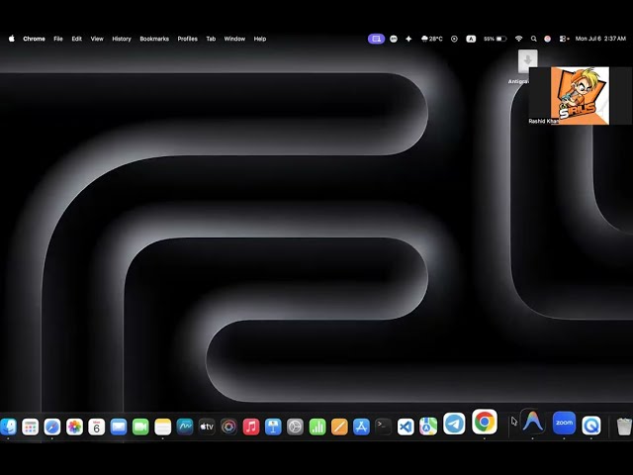The height and width of the screenshot is (475, 633).
Task: Open the Window menu
Action: coord(234,39)
